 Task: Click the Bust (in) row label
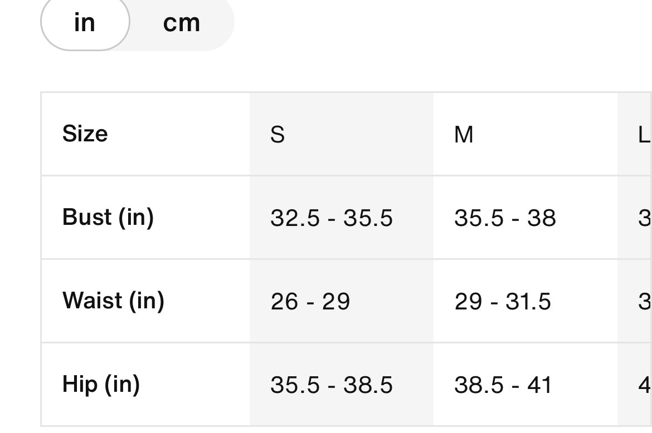click(108, 217)
